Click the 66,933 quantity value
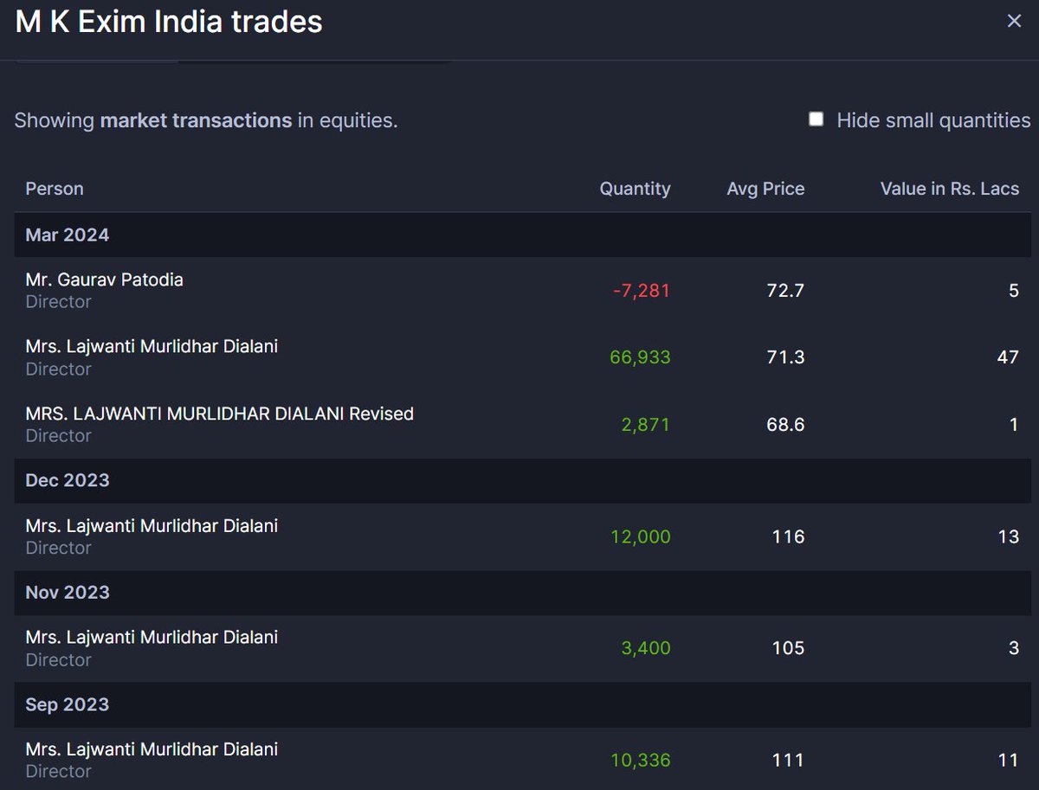1039x790 pixels. click(x=639, y=357)
